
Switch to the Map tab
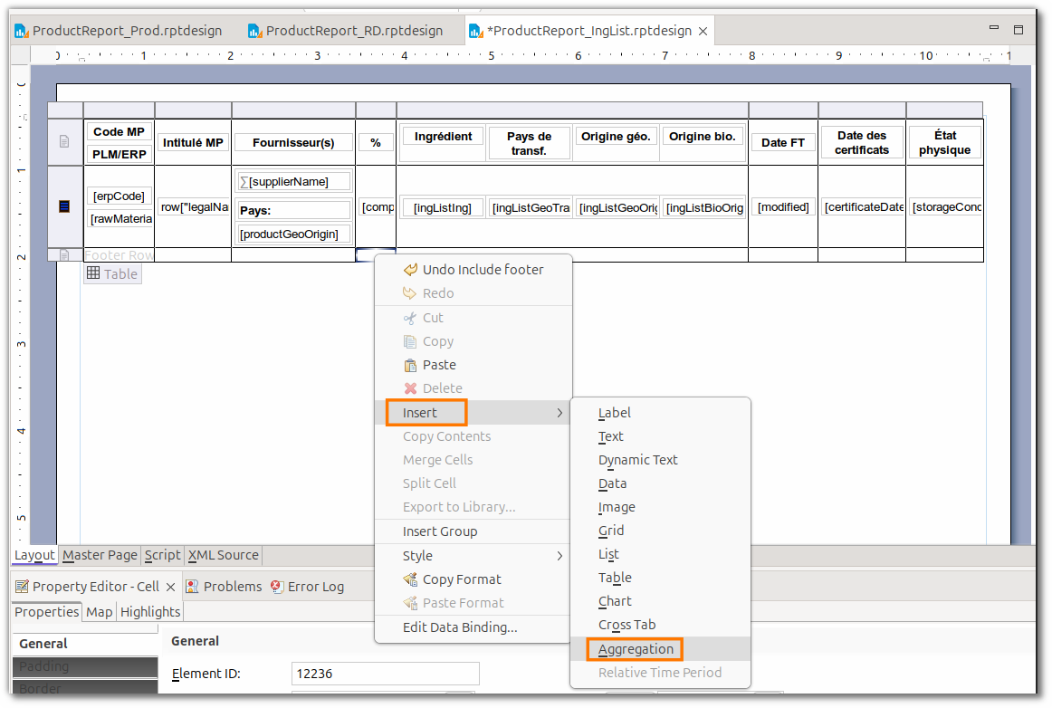tap(100, 612)
